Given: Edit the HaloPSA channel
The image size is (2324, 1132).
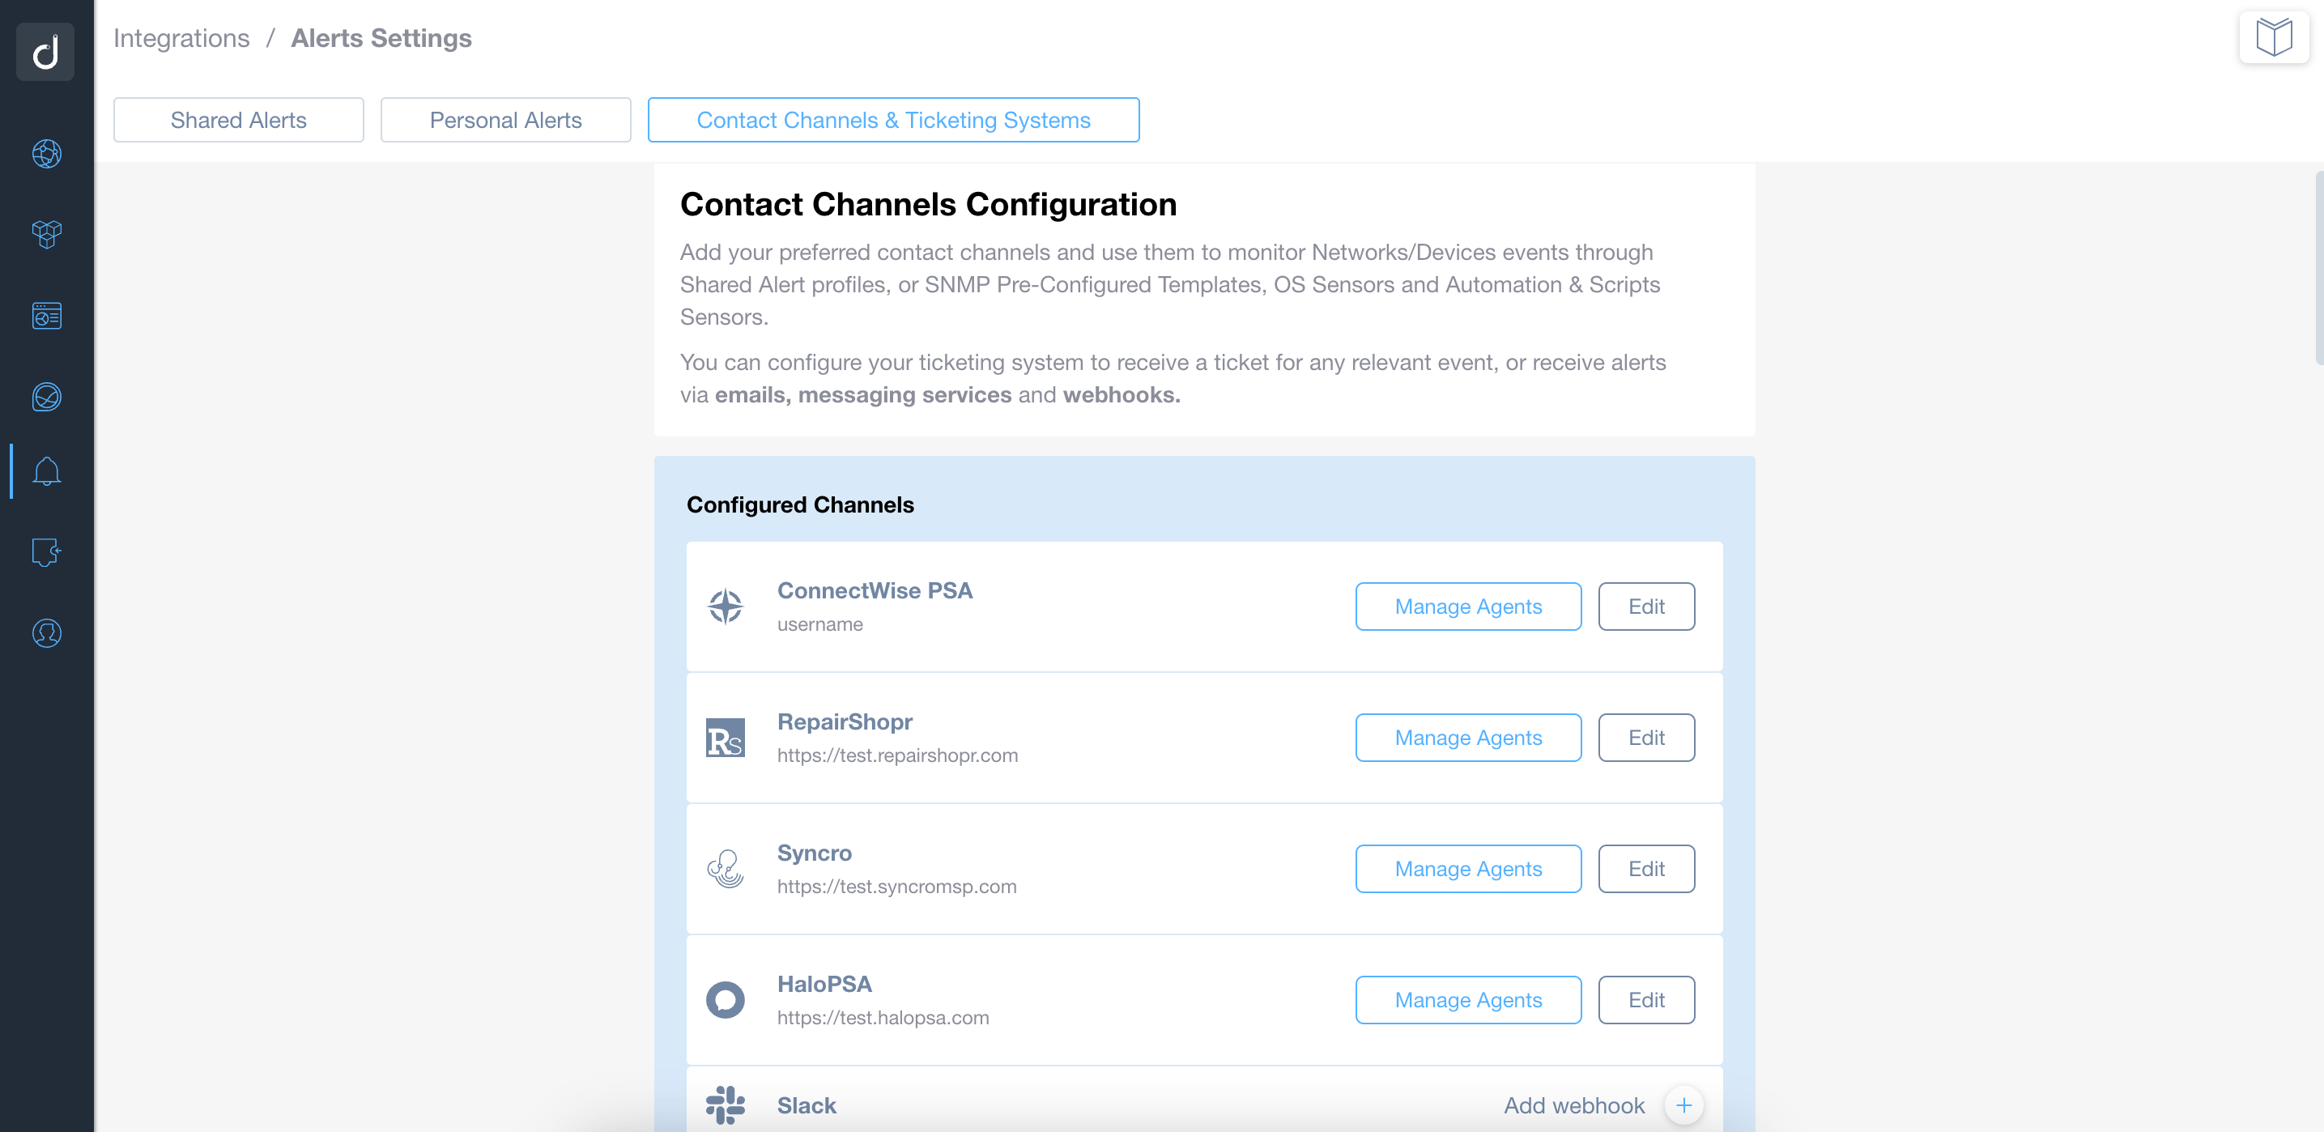Looking at the screenshot, I should point(1646,999).
